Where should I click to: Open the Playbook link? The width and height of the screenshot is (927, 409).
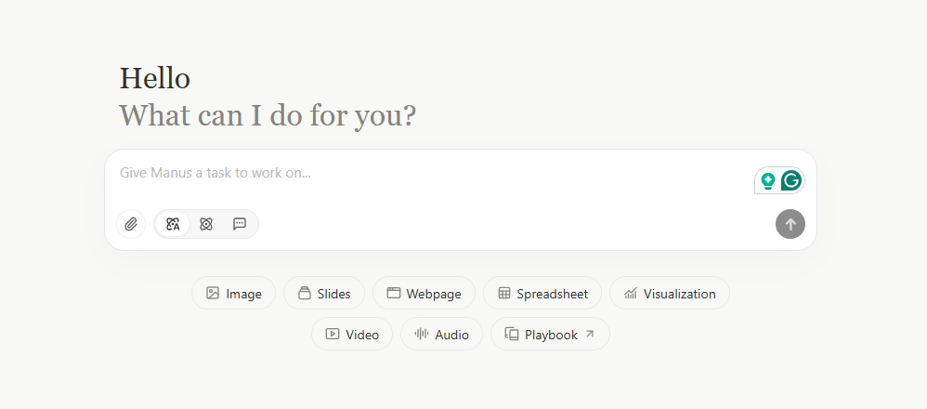point(550,335)
